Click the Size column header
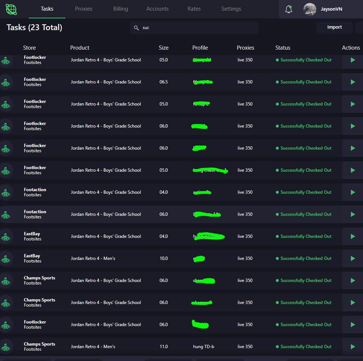Image resolution: width=363 pixels, height=361 pixels. (x=163, y=48)
